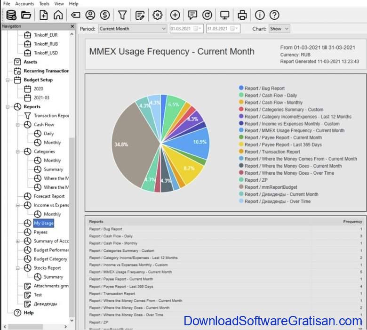Click the refresh circular arrow icon
The height and width of the screenshot is (330, 367).
click(207, 15)
